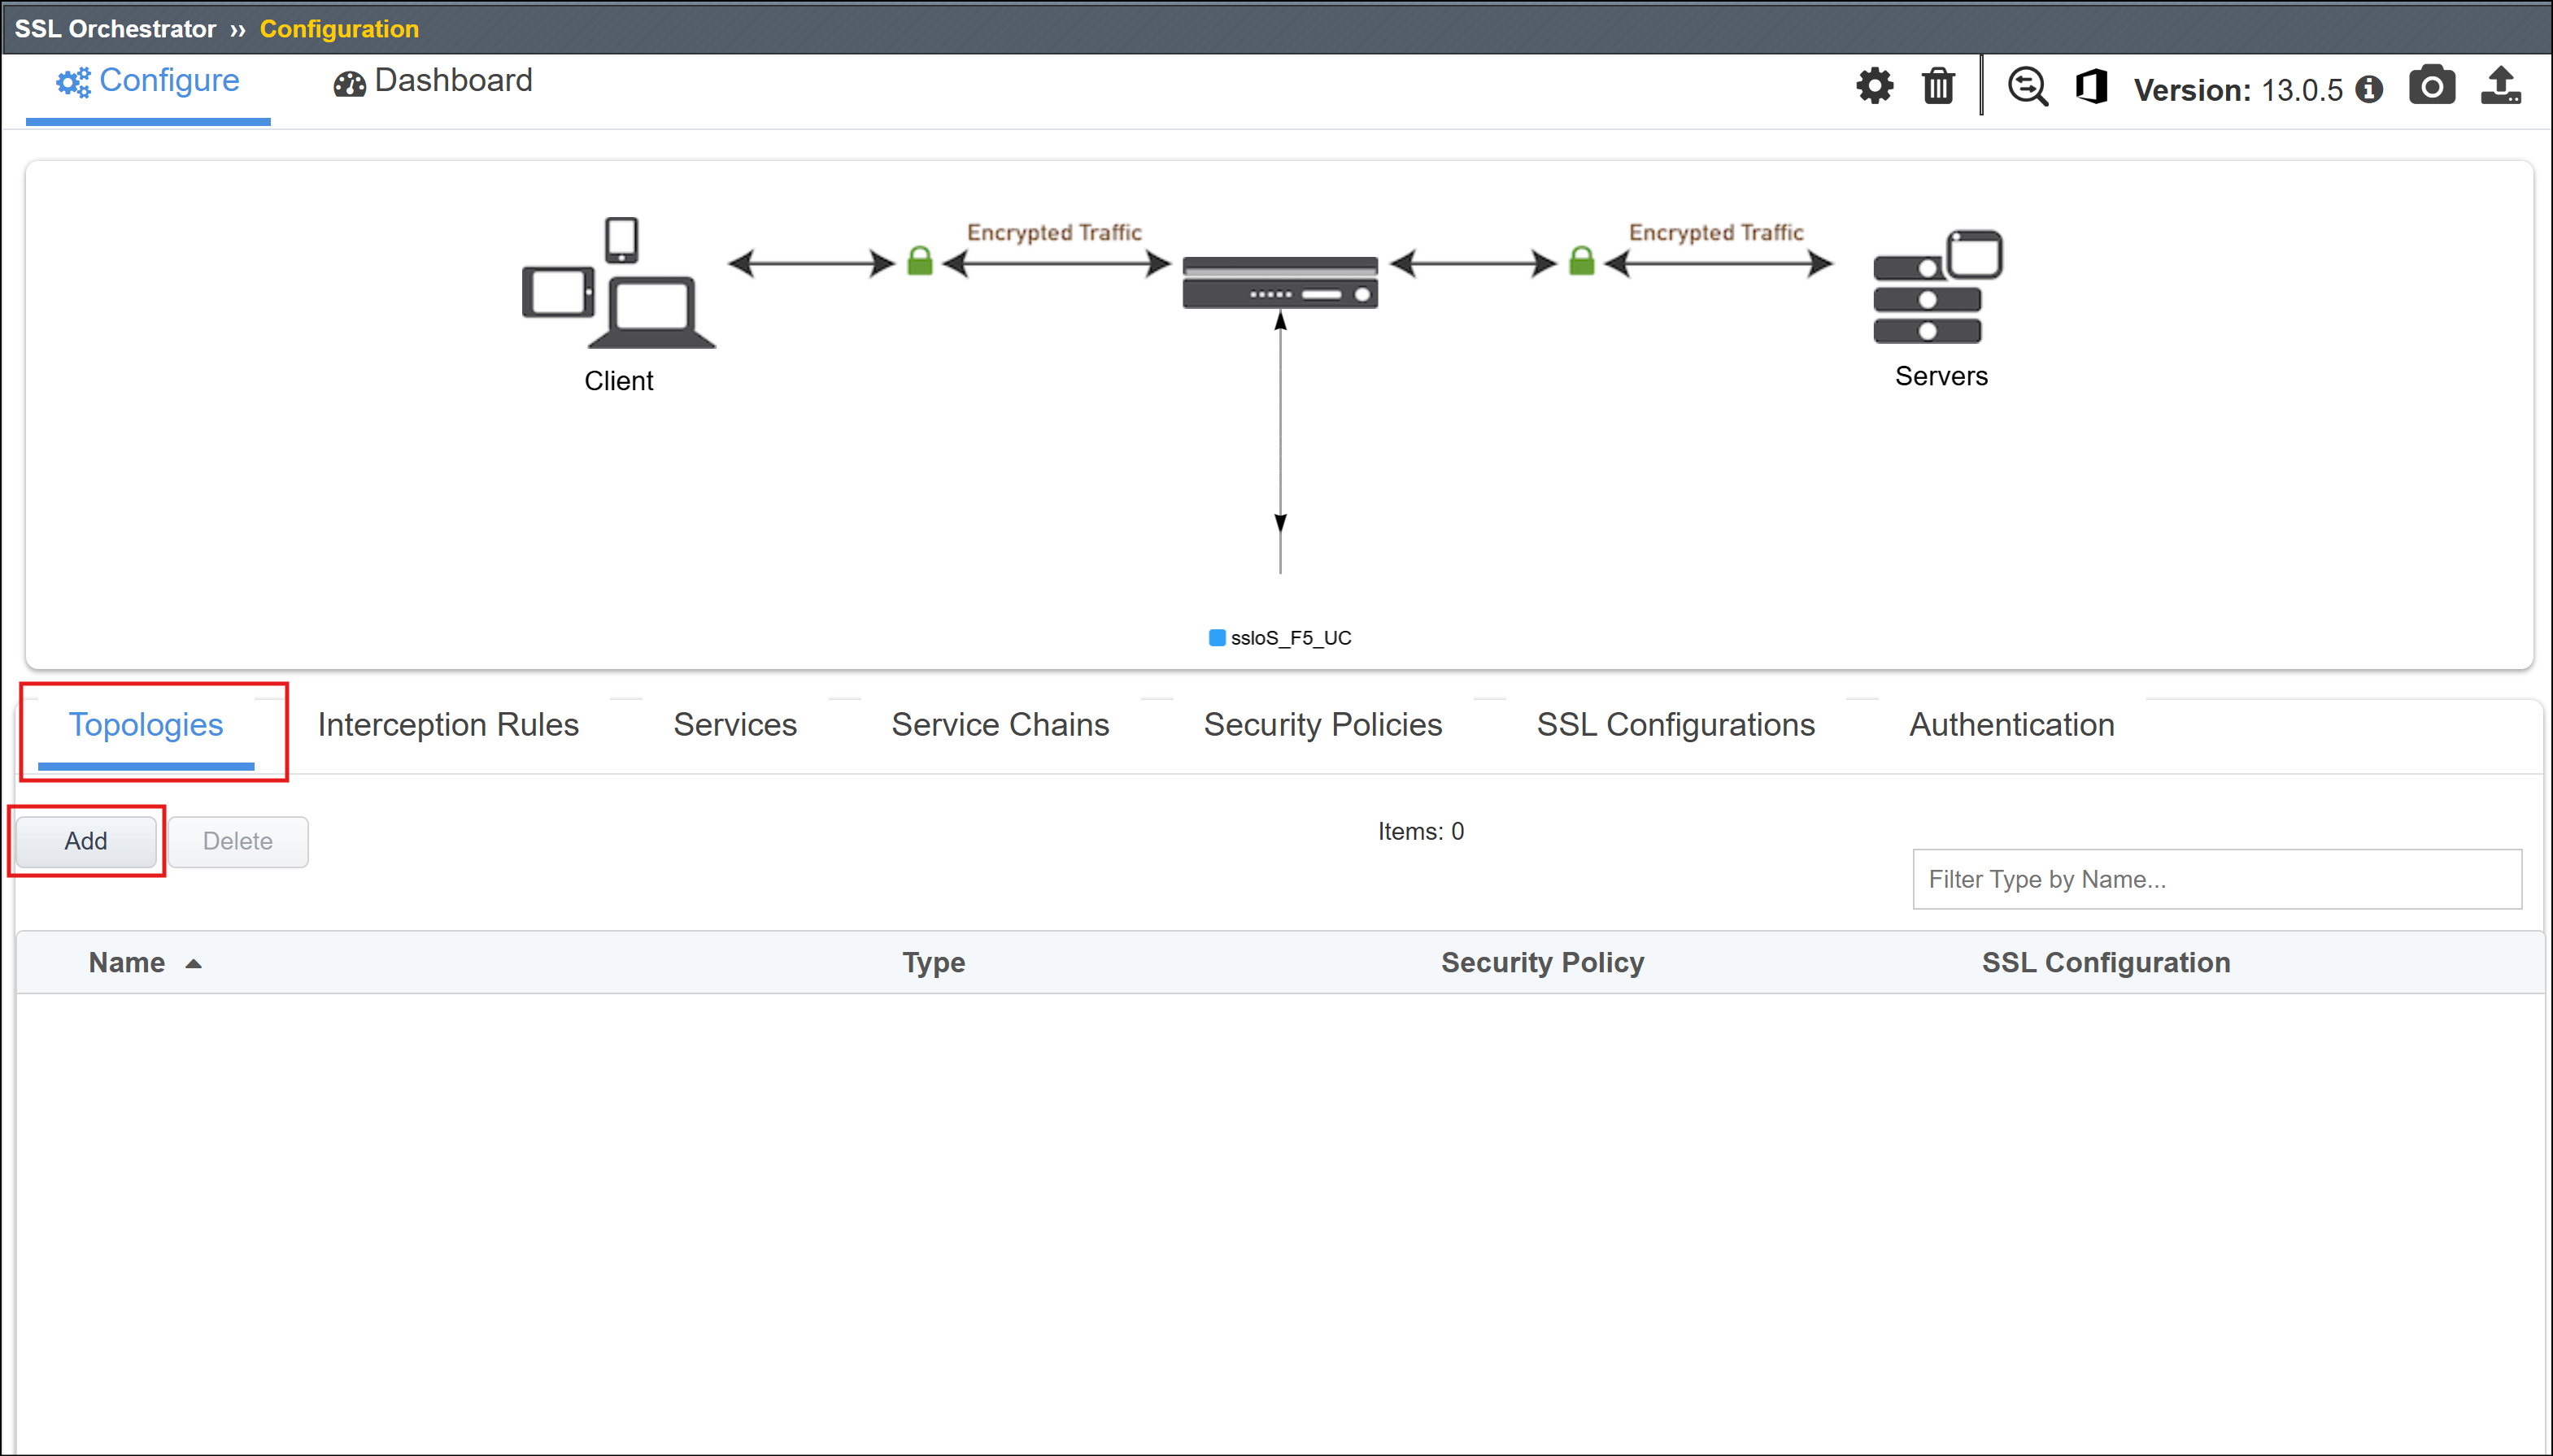This screenshot has height=1456, width=2553.
Task: Click the ssloS_F5_UC legend label
Action: [1291, 638]
